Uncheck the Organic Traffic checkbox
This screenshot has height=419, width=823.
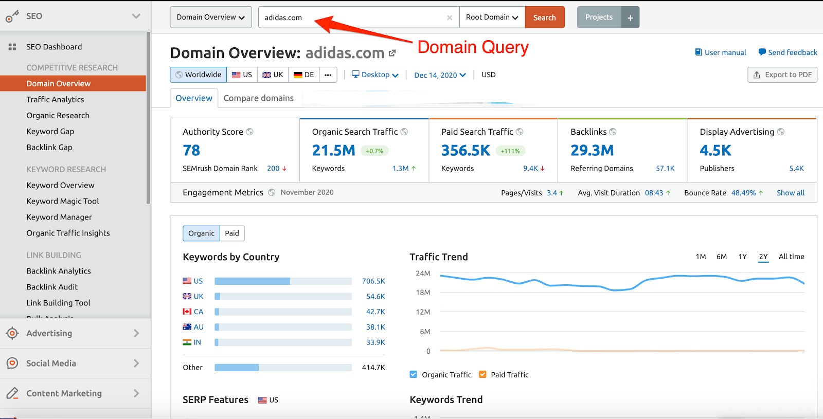pos(414,374)
